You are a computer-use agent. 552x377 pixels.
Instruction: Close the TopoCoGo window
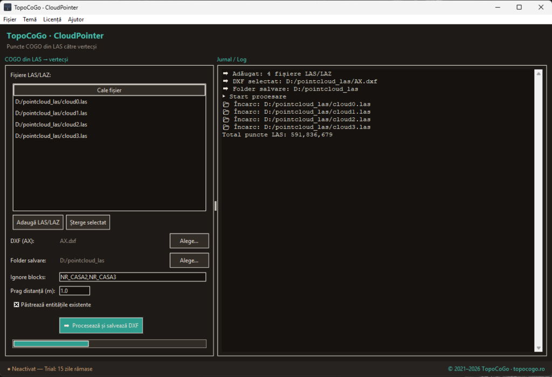click(541, 7)
